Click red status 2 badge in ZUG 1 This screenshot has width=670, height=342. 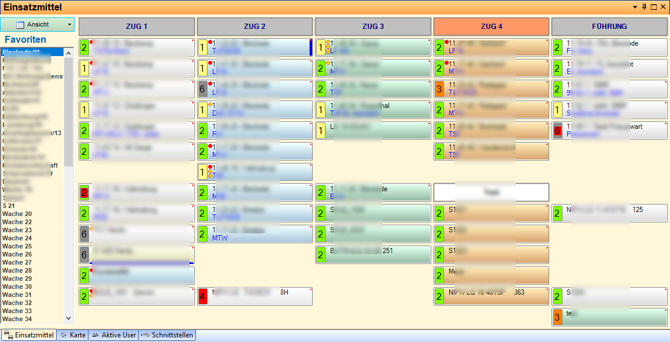[x=84, y=192]
